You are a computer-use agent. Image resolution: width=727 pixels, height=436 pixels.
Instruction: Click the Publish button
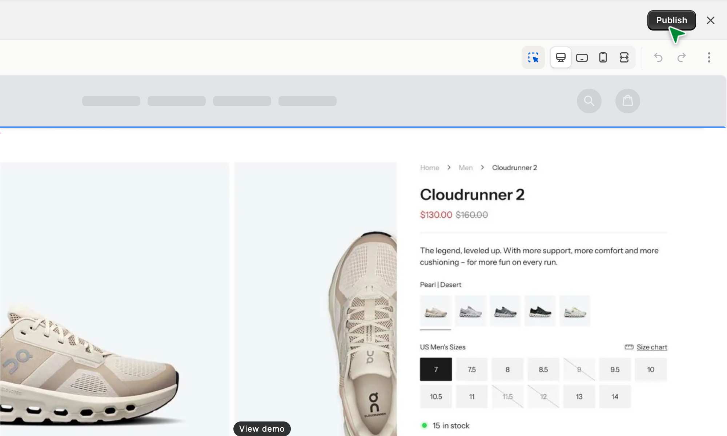671,20
